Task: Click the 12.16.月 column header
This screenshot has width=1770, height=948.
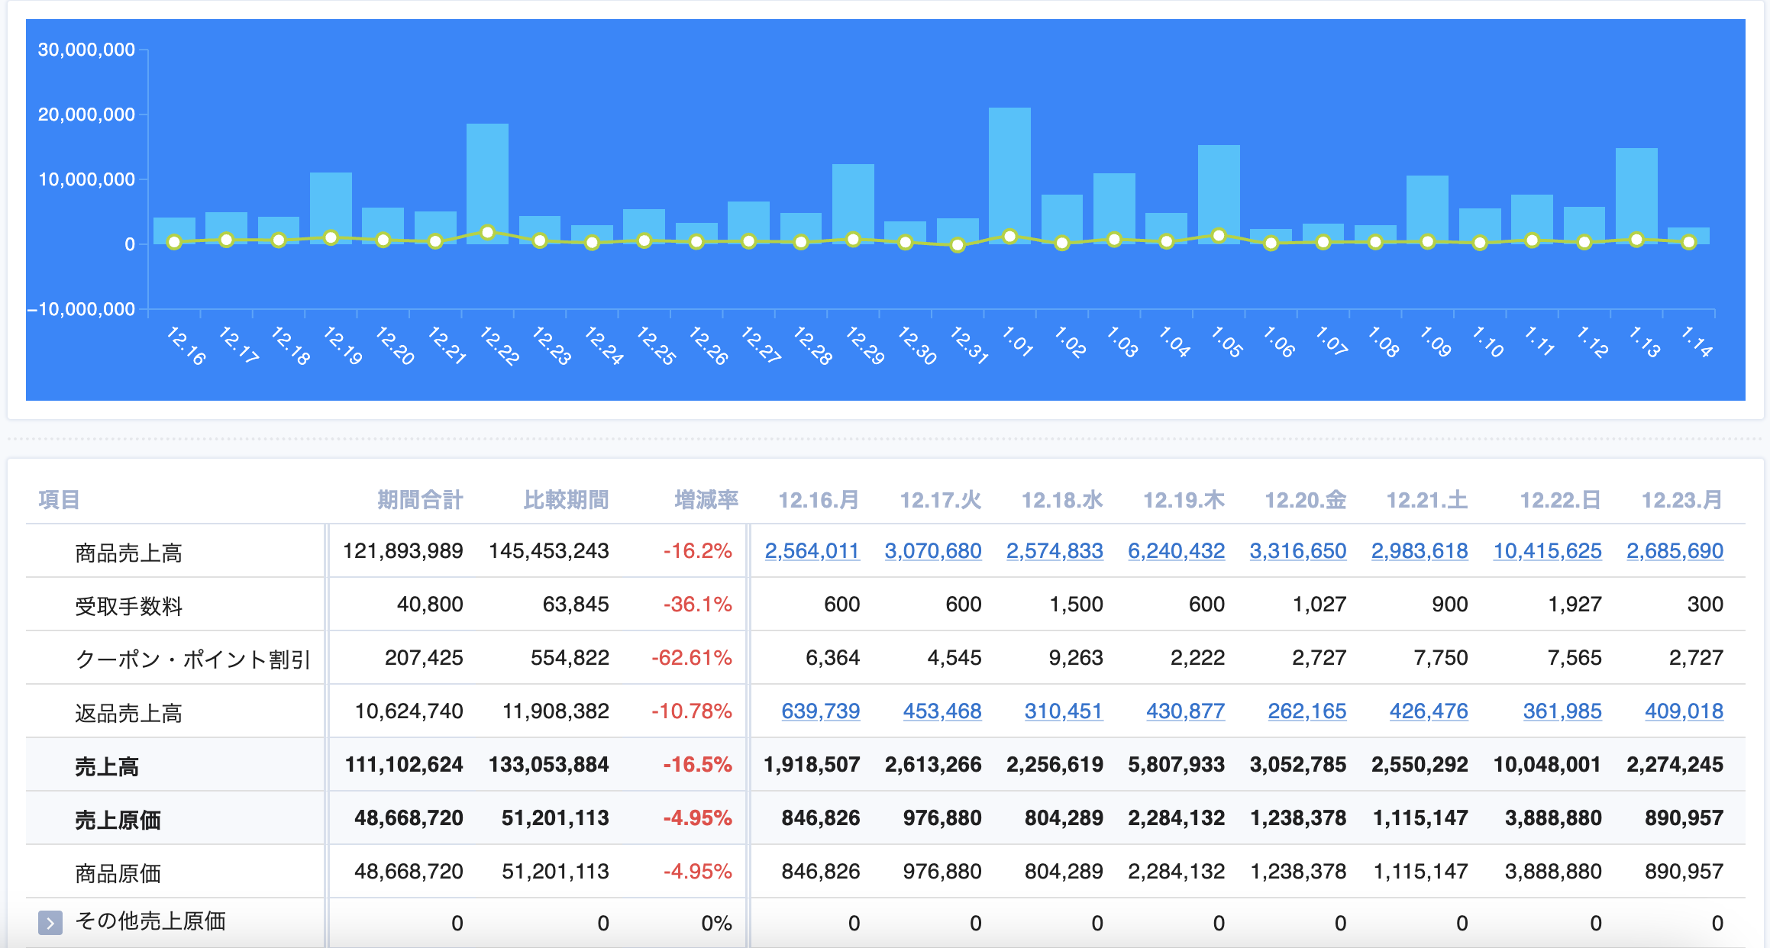Action: pyautogui.click(x=819, y=500)
